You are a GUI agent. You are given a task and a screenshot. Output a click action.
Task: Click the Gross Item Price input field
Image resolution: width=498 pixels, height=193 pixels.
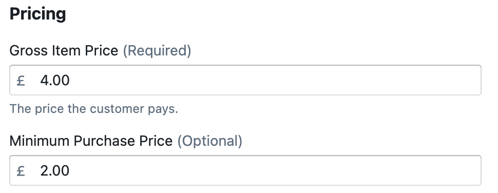(x=245, y=80)
